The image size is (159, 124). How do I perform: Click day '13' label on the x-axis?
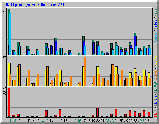(65, 121)
